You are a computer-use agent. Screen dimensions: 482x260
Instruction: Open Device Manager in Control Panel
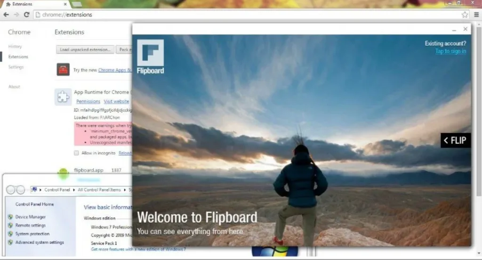(x=31, y=217)
